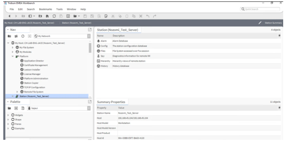Viewport: 285px width, 142px height.
Task: Open the Alarm row in station table
Action: click(189, 41)
